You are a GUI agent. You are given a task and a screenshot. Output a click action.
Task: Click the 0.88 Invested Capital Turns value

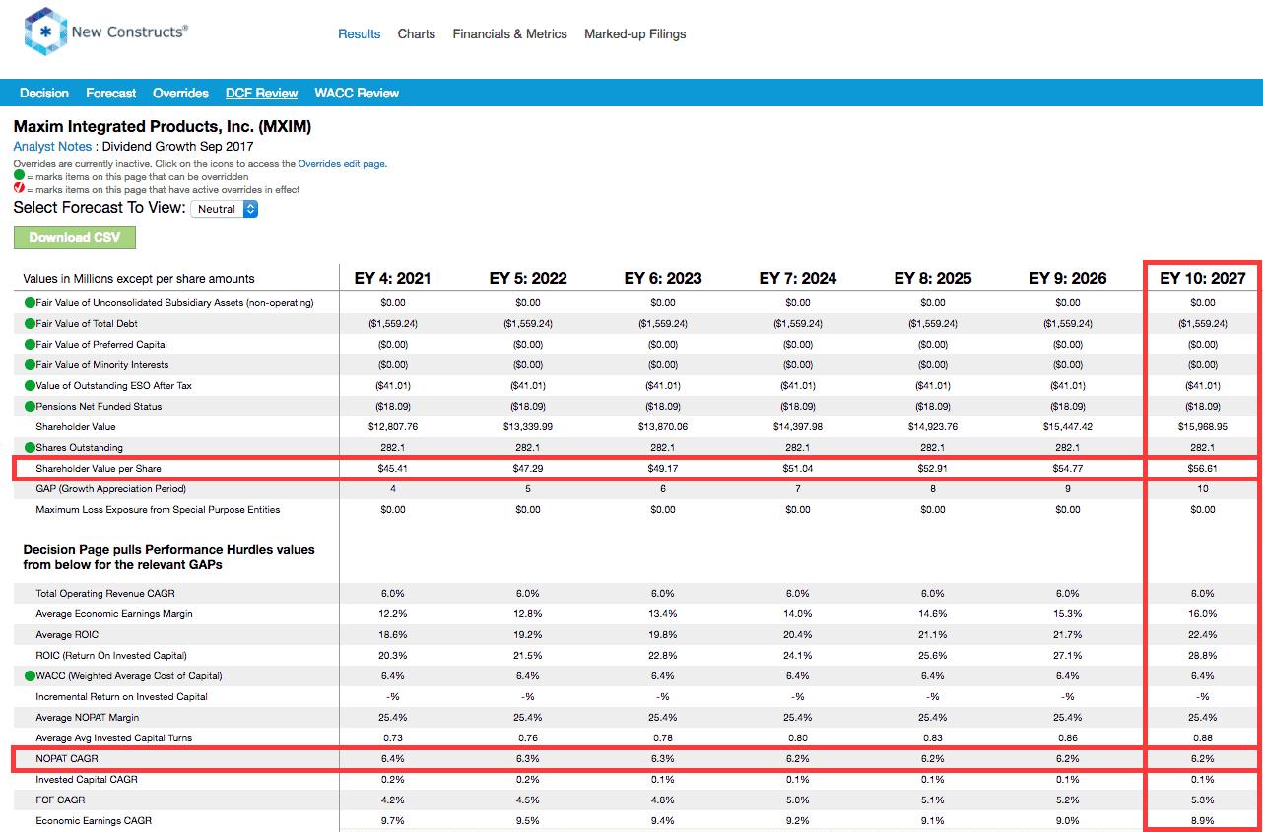1202,738
